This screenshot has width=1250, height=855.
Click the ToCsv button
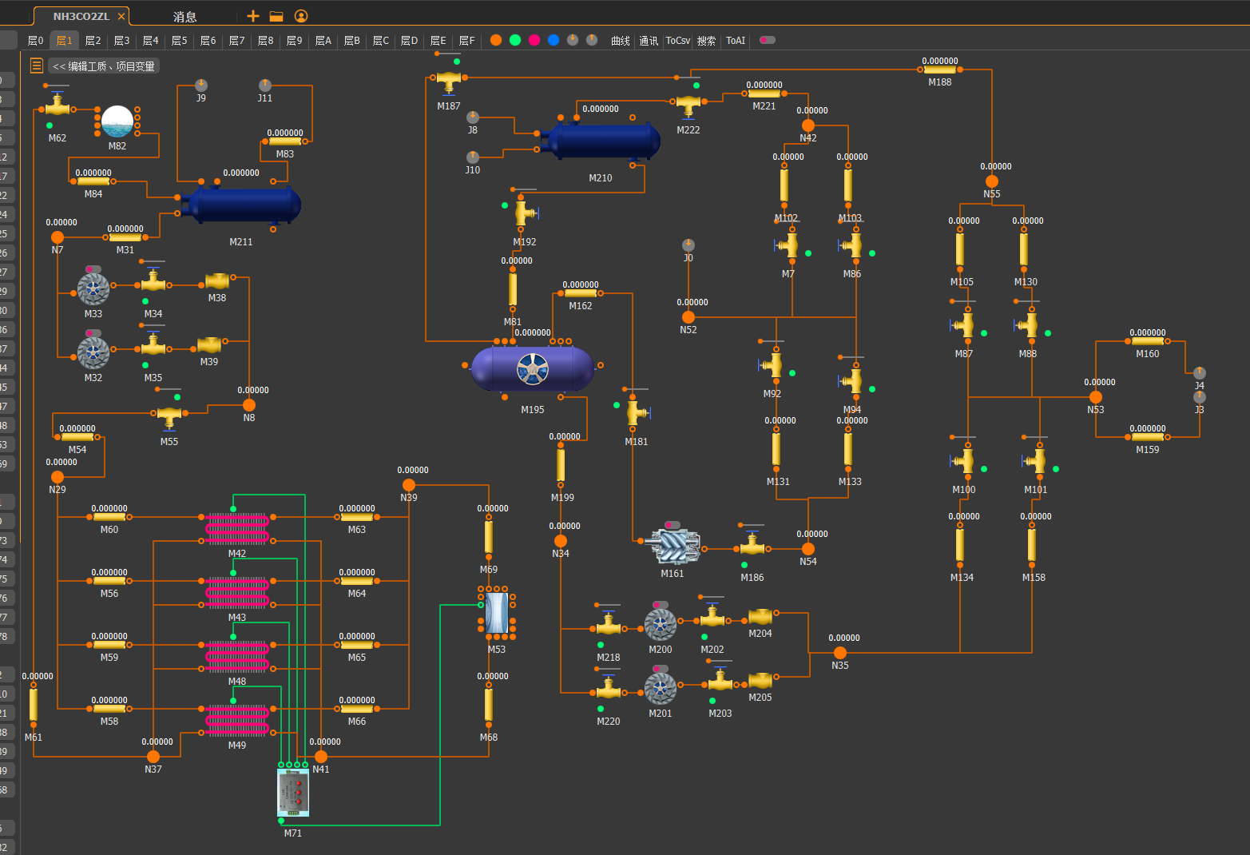[x=677, y=40]
